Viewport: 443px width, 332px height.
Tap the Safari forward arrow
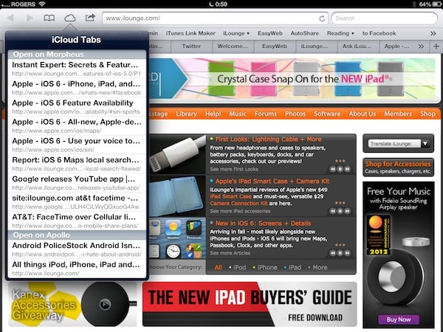(30, 18)
